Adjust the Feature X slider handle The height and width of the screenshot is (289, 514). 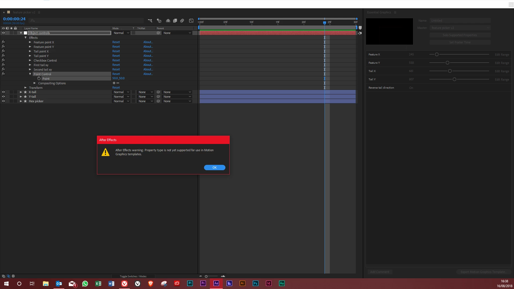(437, 54)
